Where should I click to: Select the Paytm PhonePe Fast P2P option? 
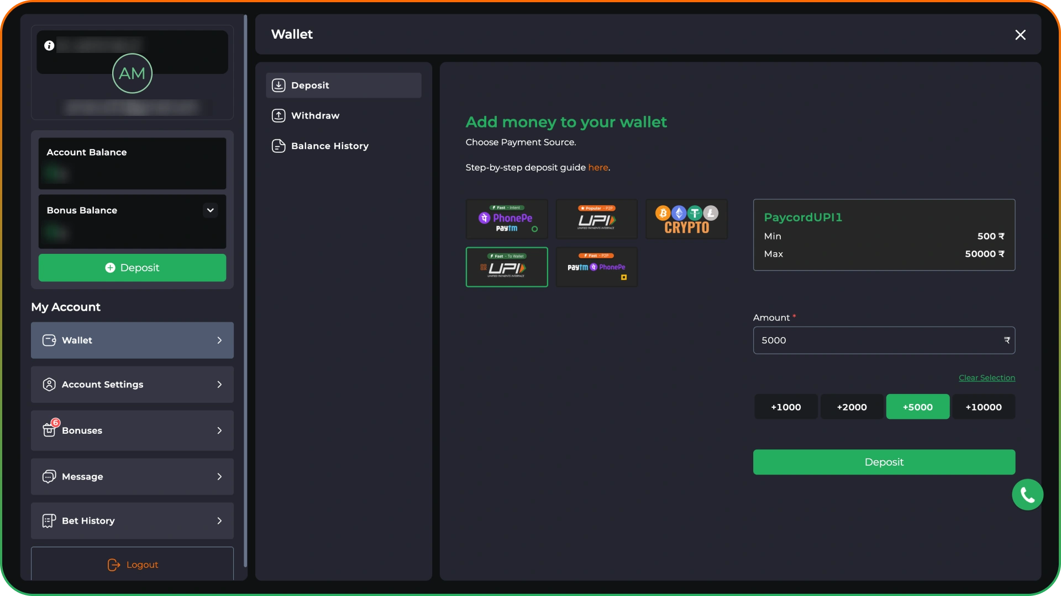[x=597, y=267]
